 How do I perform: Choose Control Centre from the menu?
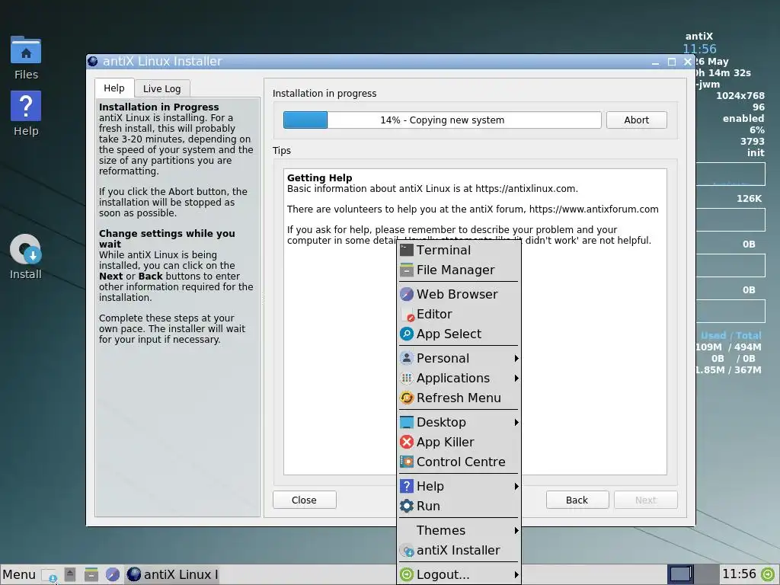tap(459, 462)
